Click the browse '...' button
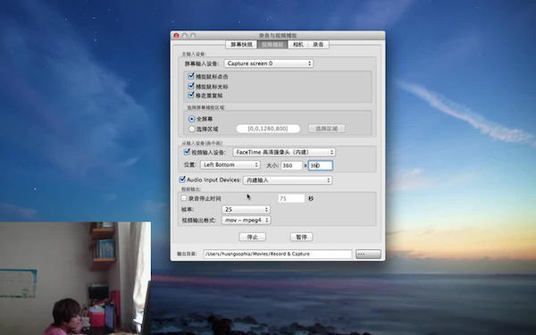Image resolution: width=536 pixels, height=335 pixels. click(368, 254)
